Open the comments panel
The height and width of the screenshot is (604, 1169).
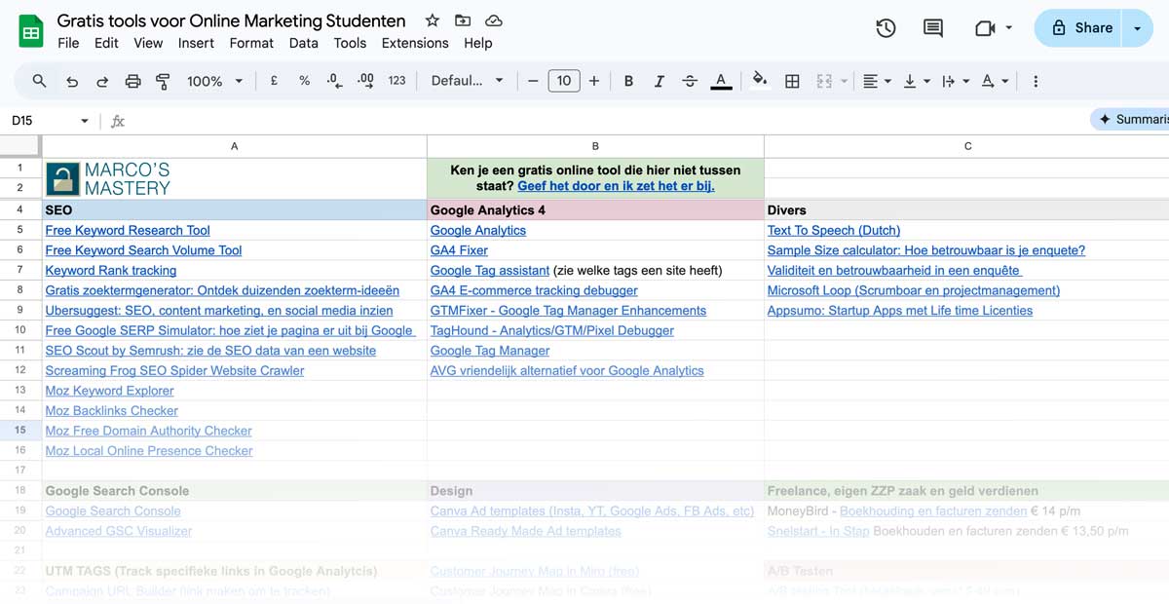pyautogui.click(x=932, y=28)
